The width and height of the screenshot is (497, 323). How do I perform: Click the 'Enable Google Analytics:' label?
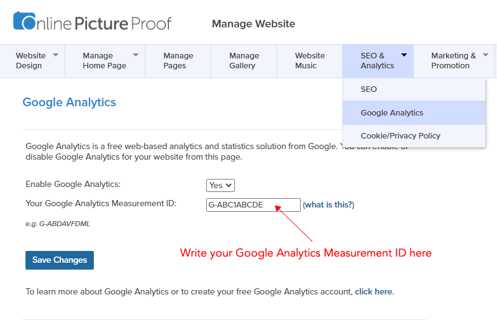(x=73, y=184)
